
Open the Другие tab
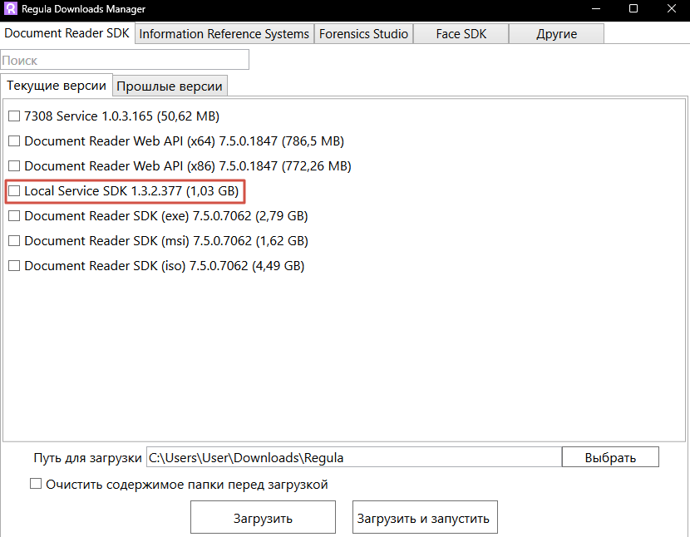point(556,34)
